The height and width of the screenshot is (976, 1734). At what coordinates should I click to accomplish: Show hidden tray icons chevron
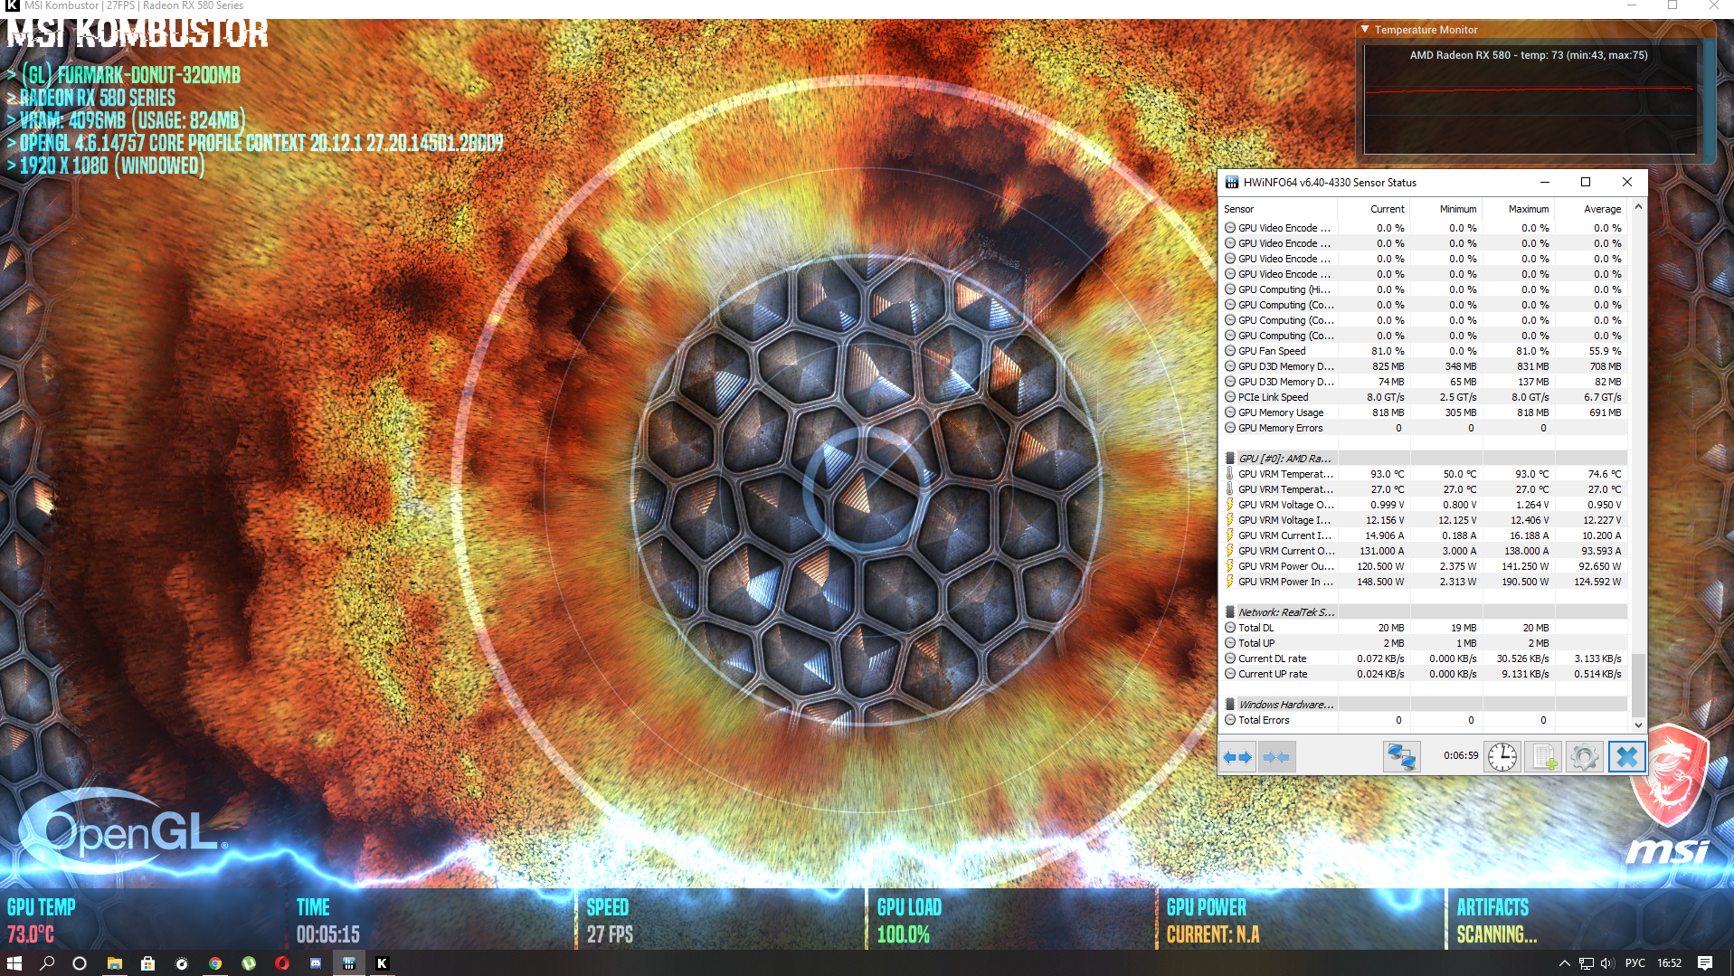tap(1565, 963)
